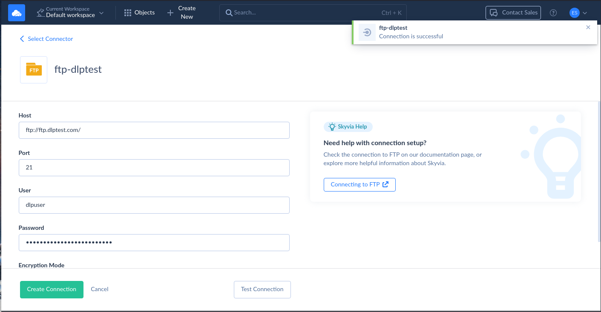Viewport: 601px width, 312px height.
Task: Select the Host input field
Action: click(154, 130)
